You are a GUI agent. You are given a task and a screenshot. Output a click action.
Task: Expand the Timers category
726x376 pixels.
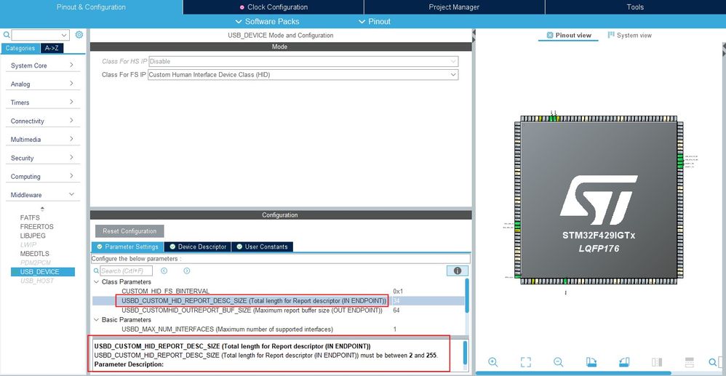[42, 103]
